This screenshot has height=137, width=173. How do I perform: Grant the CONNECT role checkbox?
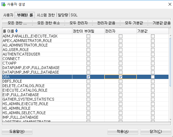click(x=88, y=59)
